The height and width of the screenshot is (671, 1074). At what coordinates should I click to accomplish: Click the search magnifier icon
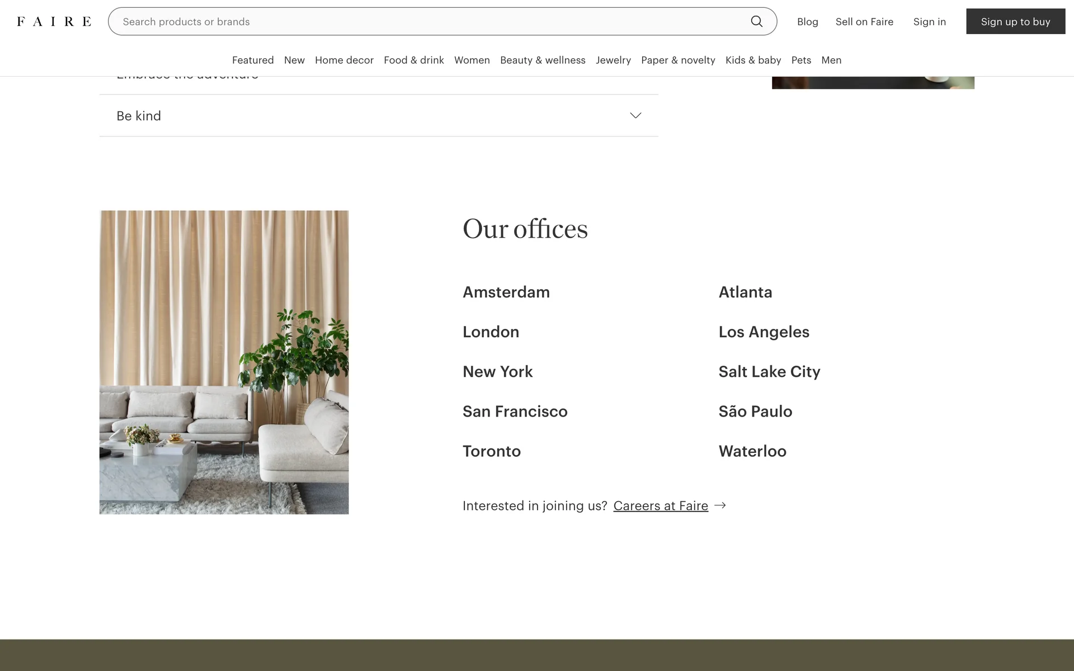(756, 21)
